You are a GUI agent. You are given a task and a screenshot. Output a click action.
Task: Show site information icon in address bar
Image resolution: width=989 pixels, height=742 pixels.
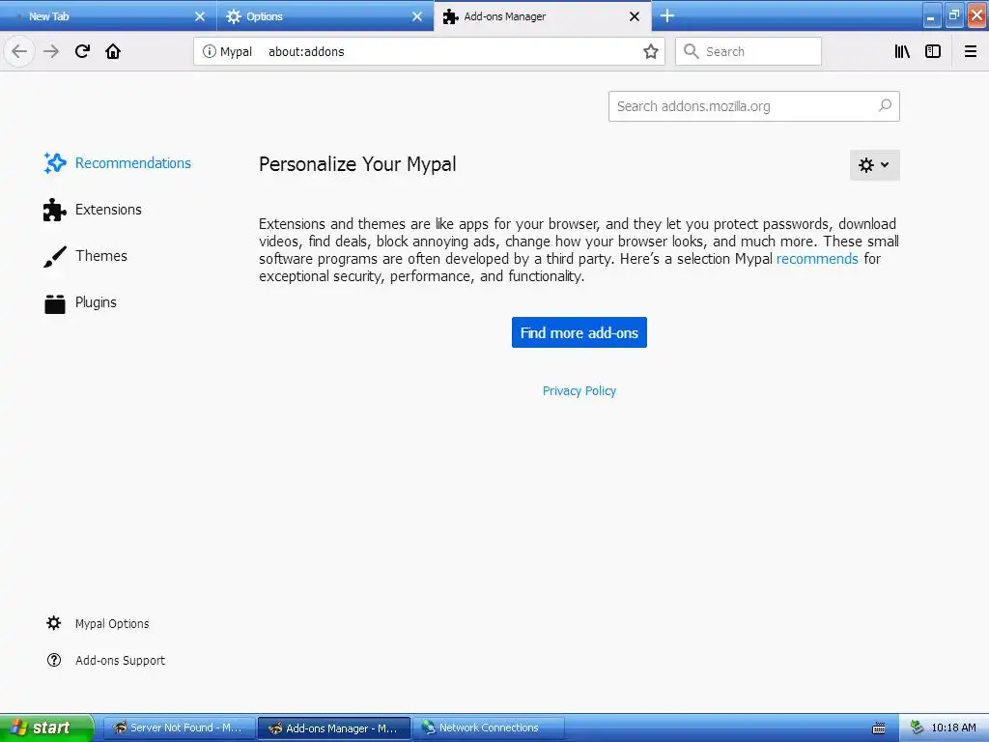pyautogui.click(x=209, y=51)
